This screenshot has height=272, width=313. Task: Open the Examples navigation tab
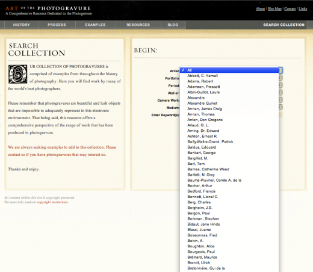pos(95,25)
